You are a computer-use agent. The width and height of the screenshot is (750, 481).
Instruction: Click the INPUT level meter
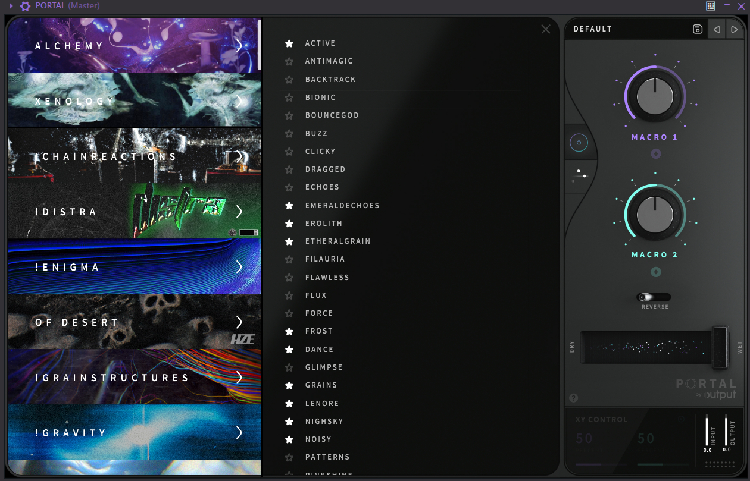(707, 430)
